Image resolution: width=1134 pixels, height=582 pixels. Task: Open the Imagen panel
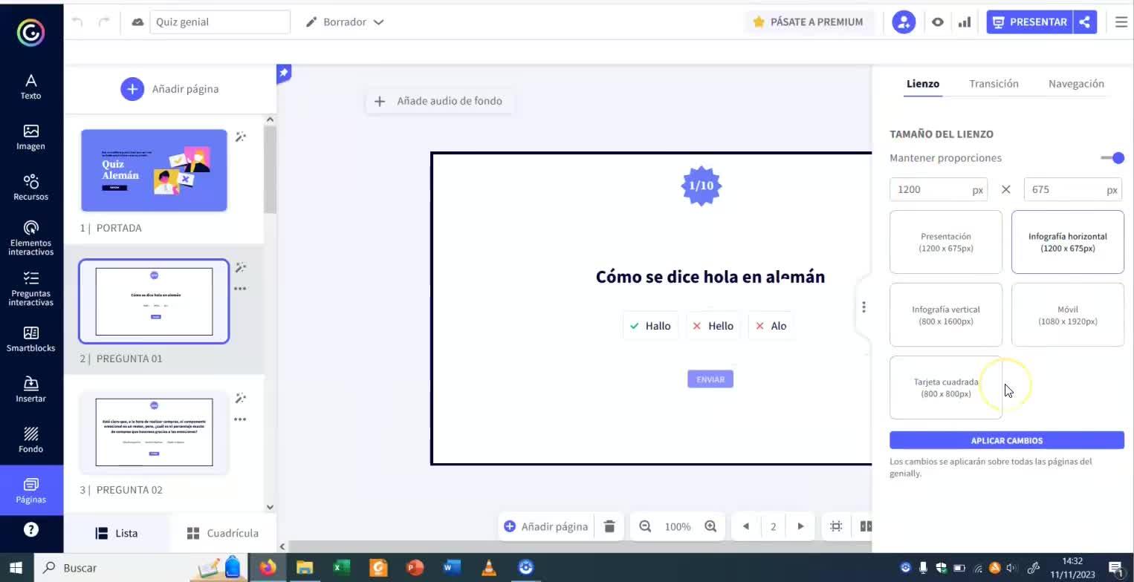click(31, 137)
